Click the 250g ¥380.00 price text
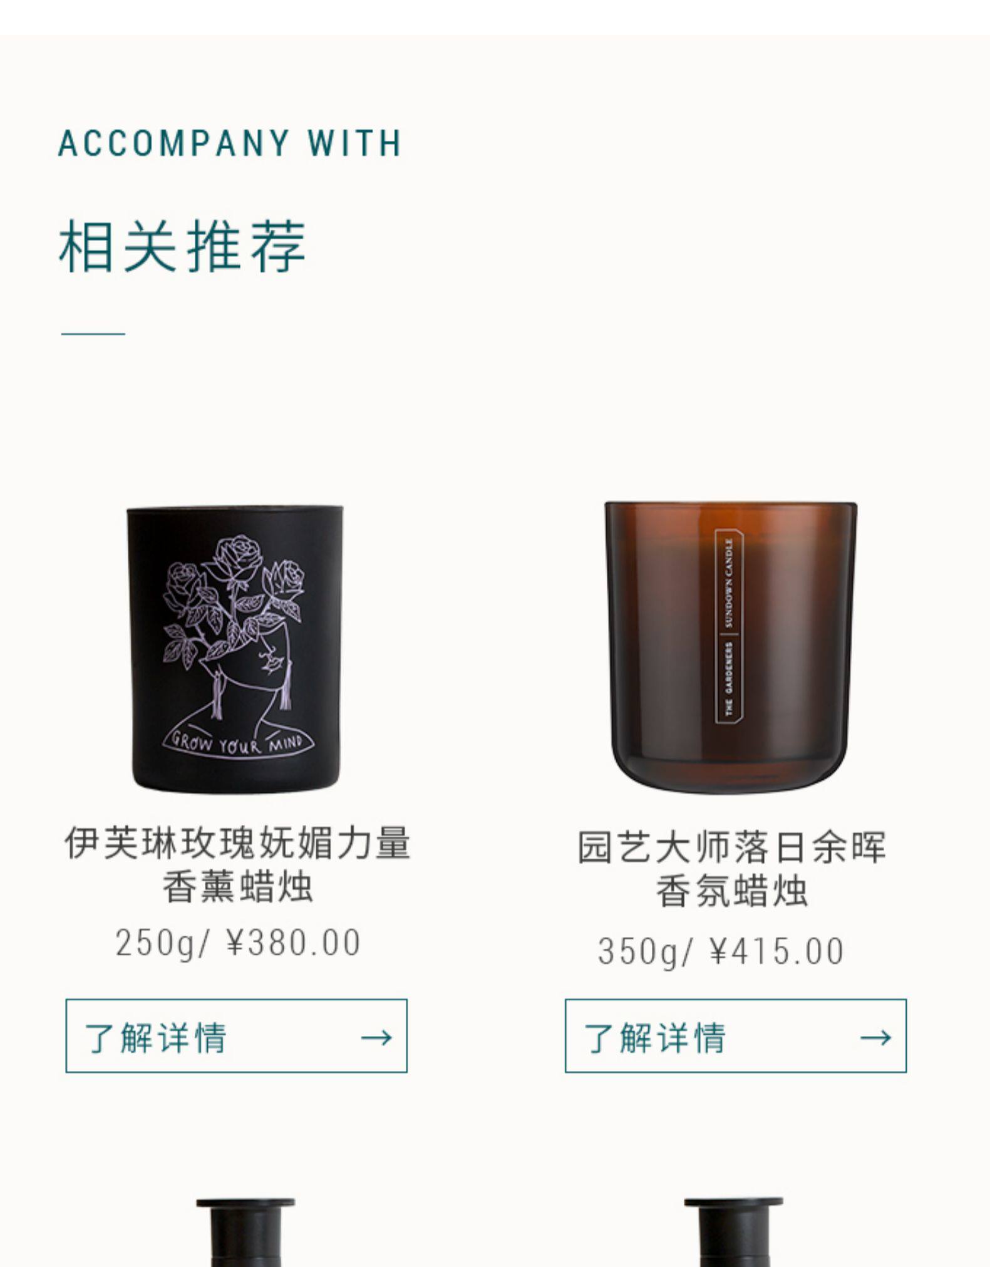This screenshot has width=990, height=1267. pyautogui.click(x=238, y=943)
